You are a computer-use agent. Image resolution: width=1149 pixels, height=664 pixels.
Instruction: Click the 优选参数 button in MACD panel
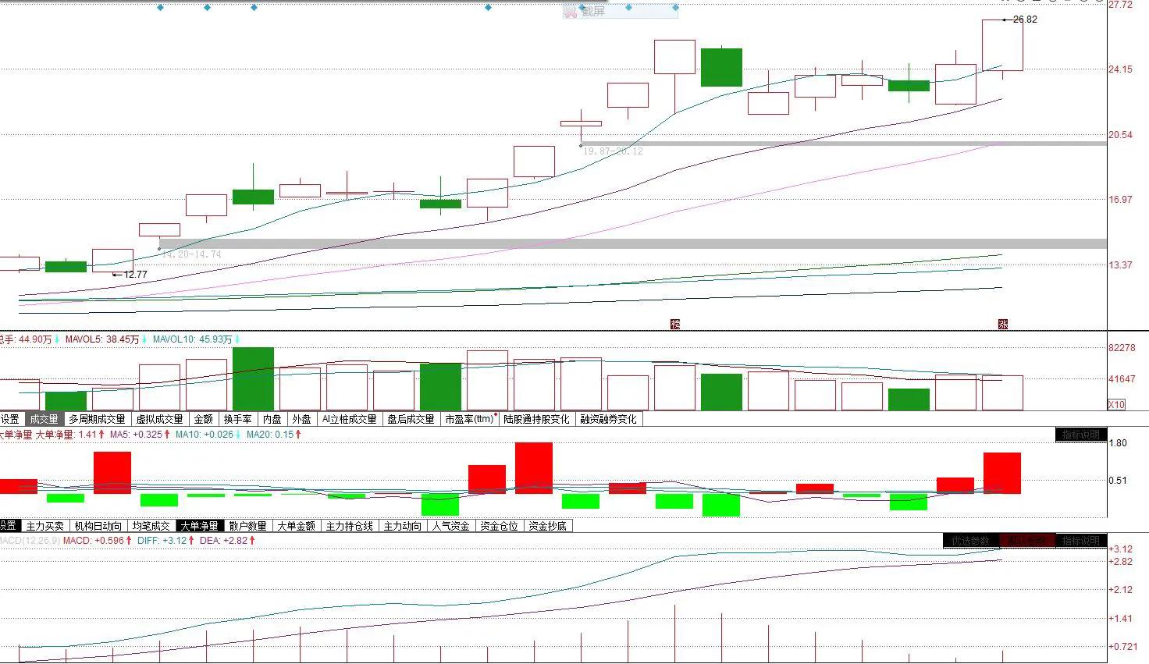coord(970,541)
